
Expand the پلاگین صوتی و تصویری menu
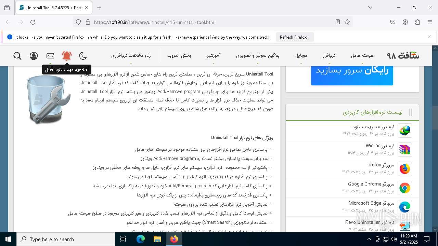point(258,56)
